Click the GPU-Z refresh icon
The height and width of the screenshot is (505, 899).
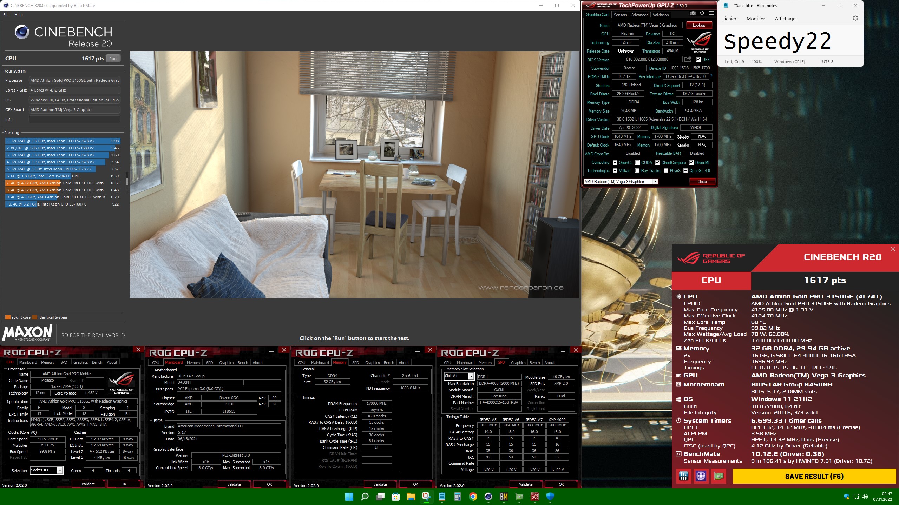pyautogui.click(x=702, y=13)
